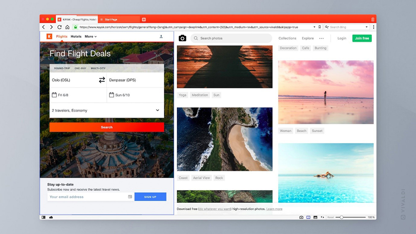Open the sync cloud icon in status bar

point(51,217)
